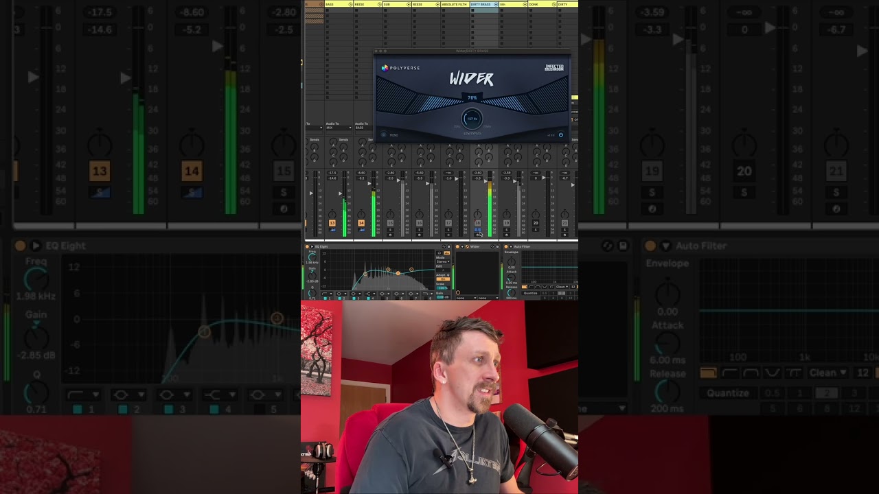
Task: Toggle track 14 activator button
Action: coord(361,224)
